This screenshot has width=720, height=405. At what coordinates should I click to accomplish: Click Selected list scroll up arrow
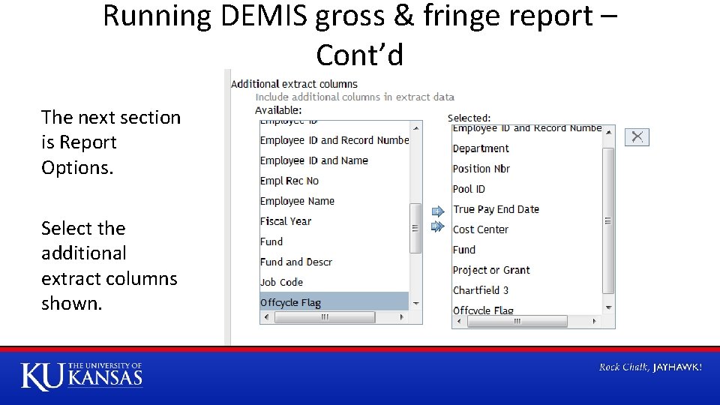click(x=608, y=132)
